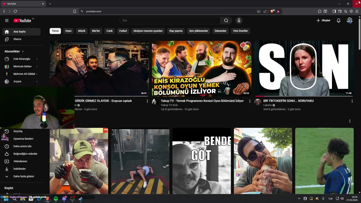Select the Son yüklenenler chip
This screenshot has width=361, height=203.
199,31
